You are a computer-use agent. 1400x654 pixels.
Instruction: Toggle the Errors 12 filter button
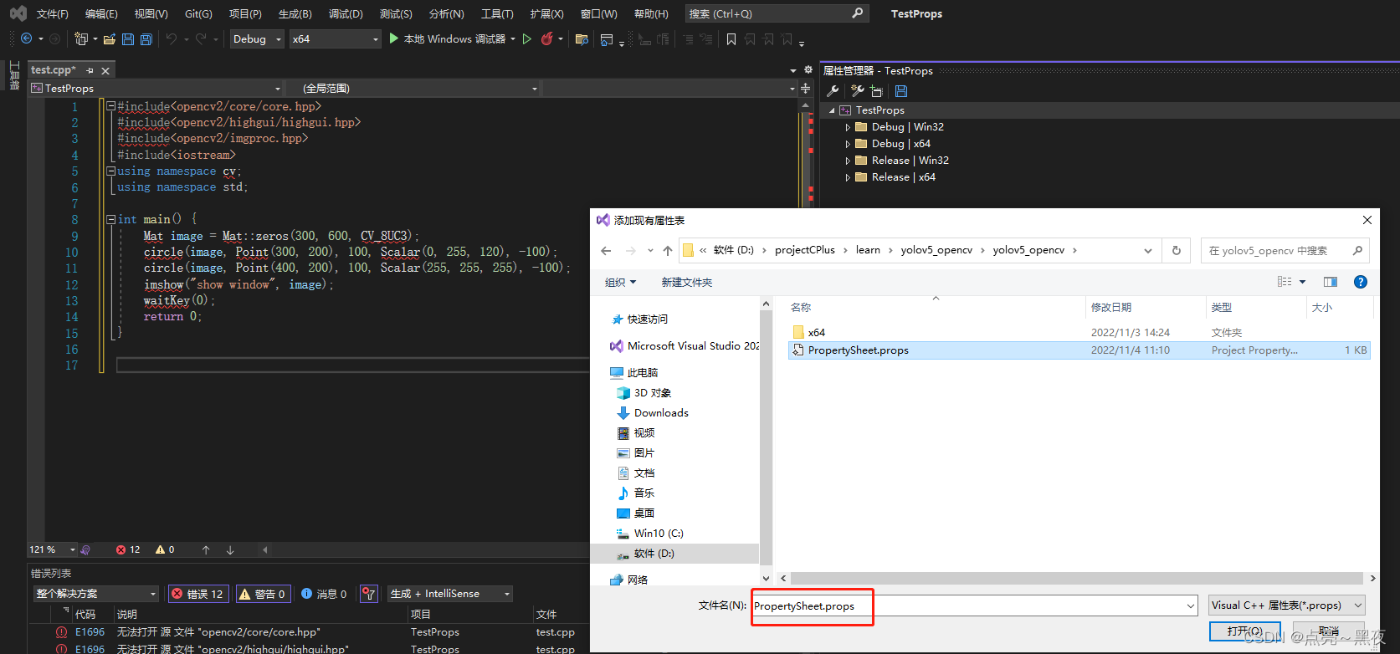(198, 594)
